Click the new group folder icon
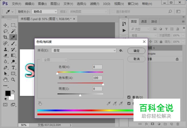 pos(165,124)
